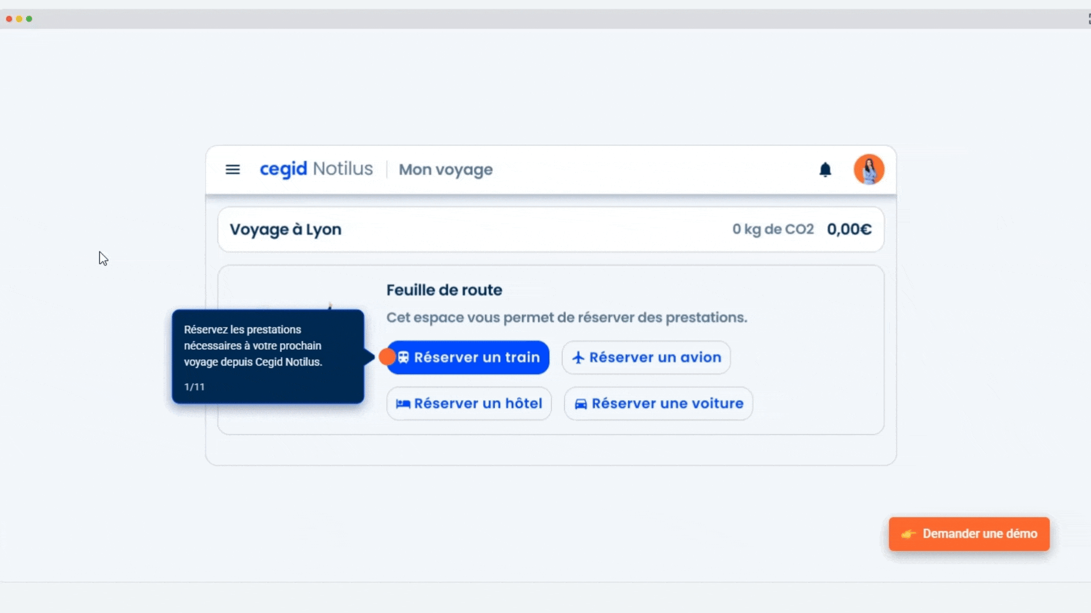Click the orange pulsing hotspot dot

point(387,357)
